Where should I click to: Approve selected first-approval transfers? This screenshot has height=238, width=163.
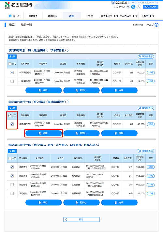pos(43,90)
